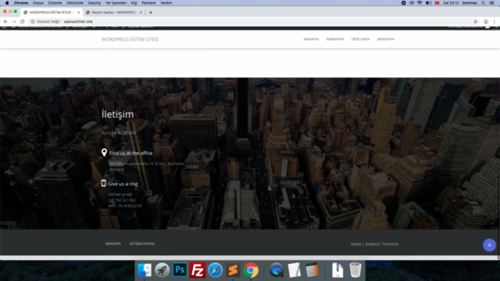Open the Chrome application menu

(x=21, y=3)
